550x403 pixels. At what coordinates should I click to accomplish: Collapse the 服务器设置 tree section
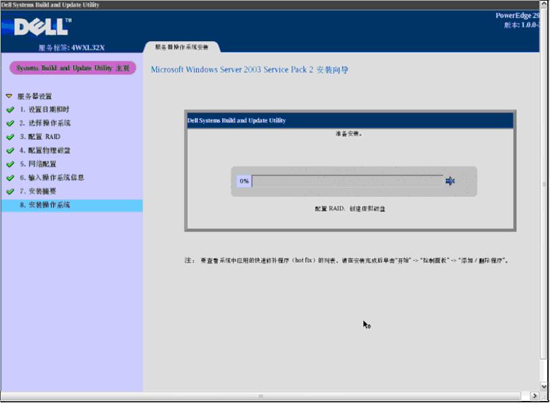tap(9, 97)
